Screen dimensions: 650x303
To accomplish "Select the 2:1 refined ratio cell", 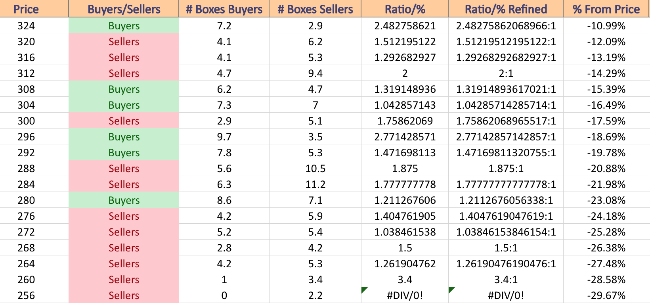I will [506, 73].
